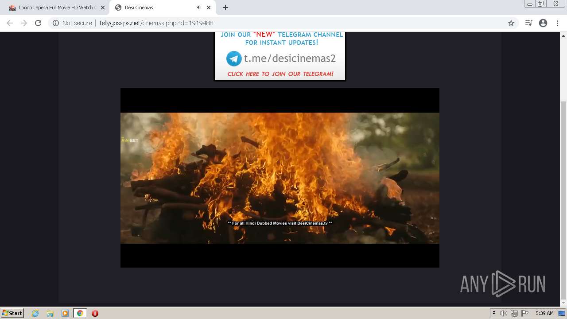Close the Desi Cinemas tab

coord(209,8)
